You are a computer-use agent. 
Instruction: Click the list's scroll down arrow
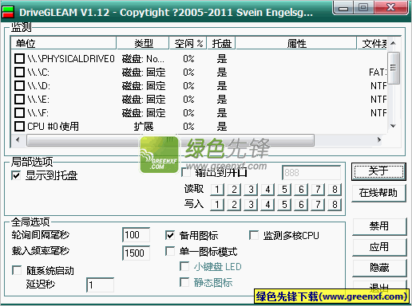(x=393, y=126)
